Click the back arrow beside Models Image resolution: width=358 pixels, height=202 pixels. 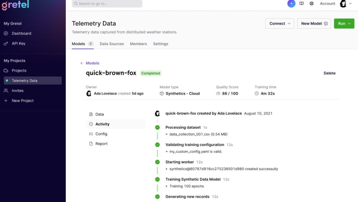tap(82, 63)
